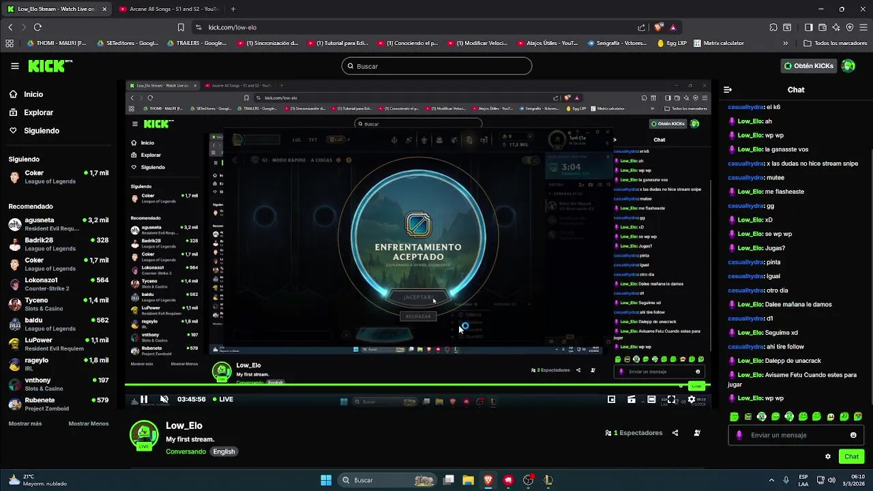The width and height of the screenshot is (873, 491).
Task: Open the browser extensions puzzle icon
Action: [x=773, y=27]
